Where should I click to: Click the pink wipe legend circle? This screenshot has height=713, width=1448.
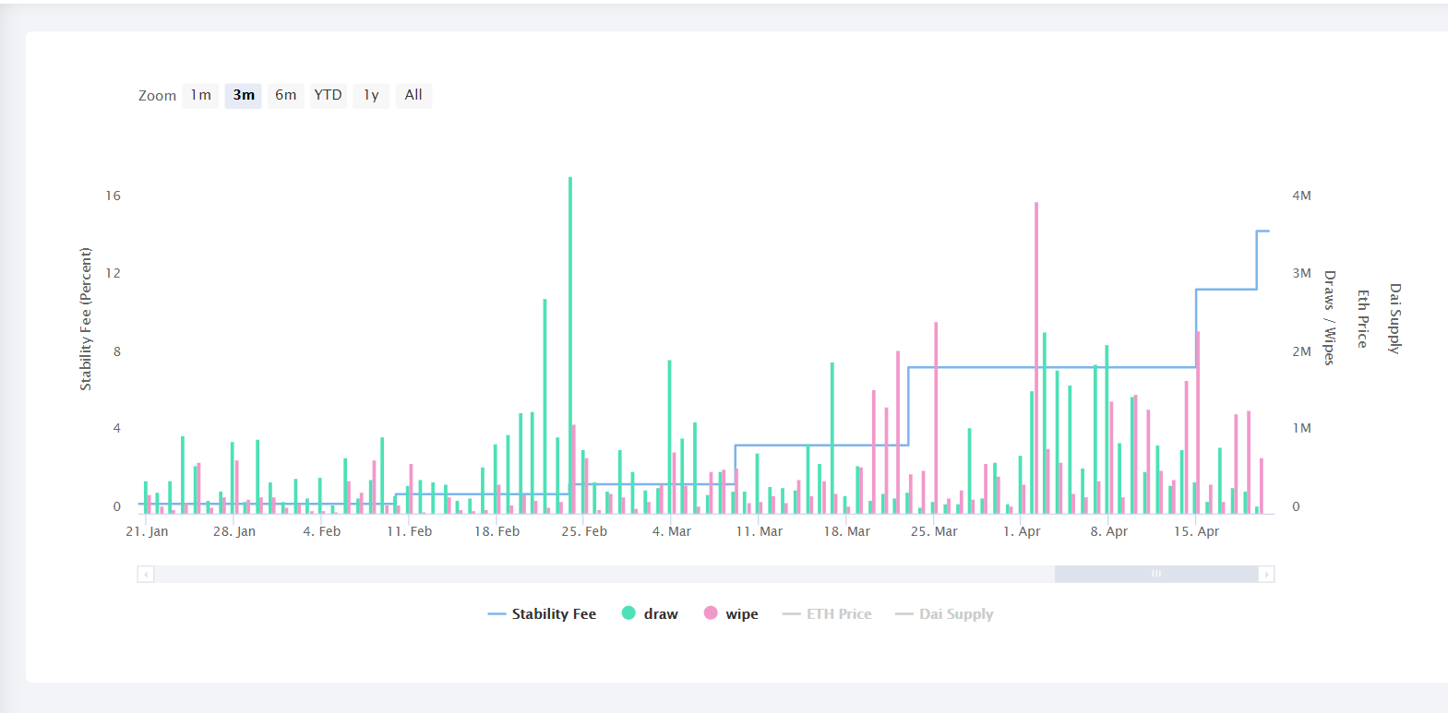click(711, 613)
